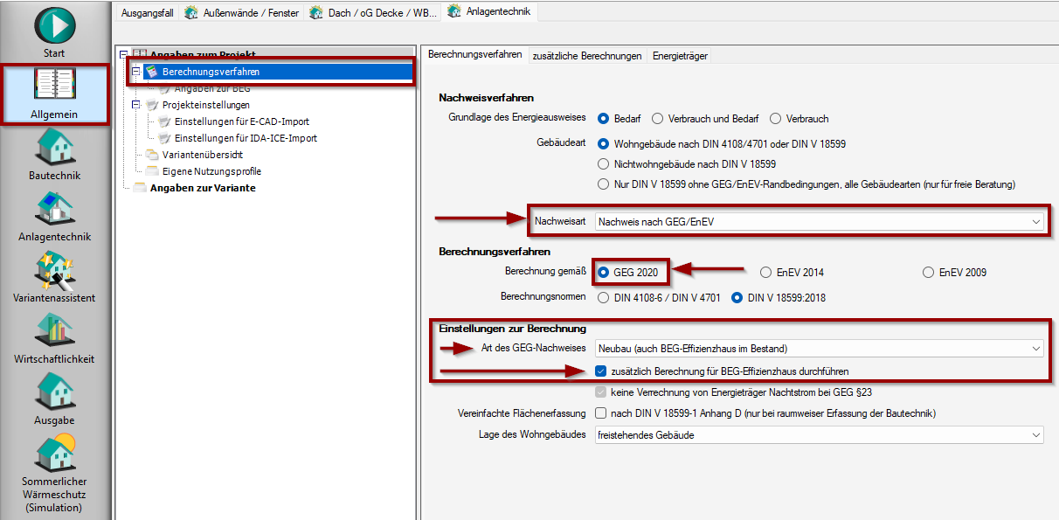Open the Allgemein notebook icon
The height and width of the screenshot is (520, 1059).
pos(55,87)
